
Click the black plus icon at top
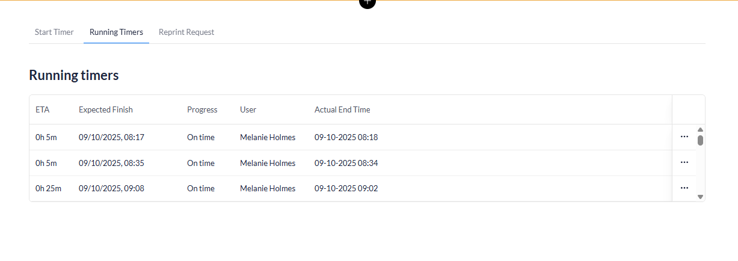tap(367, 2)
